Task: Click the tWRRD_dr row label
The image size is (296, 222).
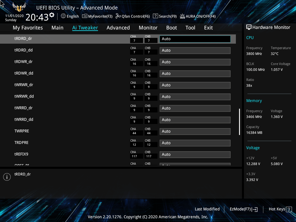Action: coord(23,108)
